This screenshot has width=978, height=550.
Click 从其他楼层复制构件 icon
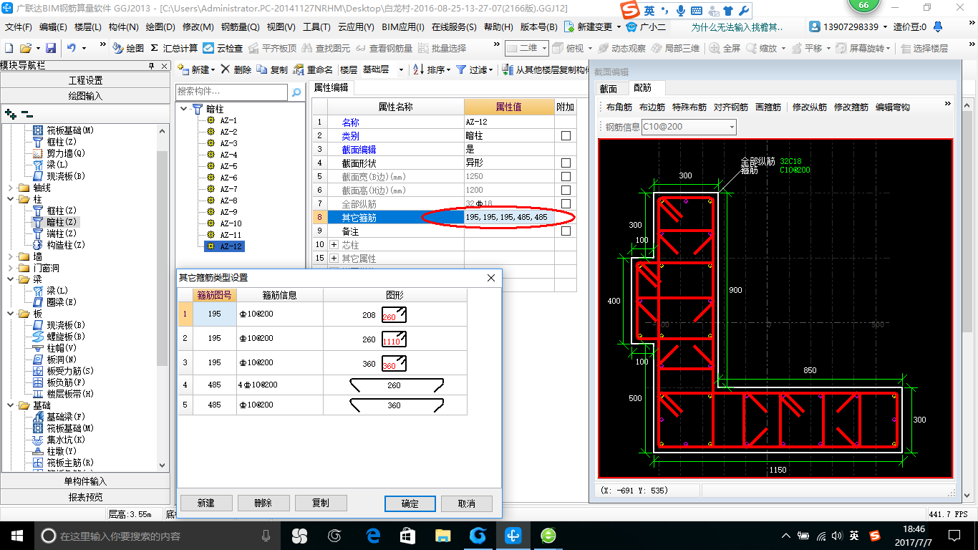coord(508,69)
